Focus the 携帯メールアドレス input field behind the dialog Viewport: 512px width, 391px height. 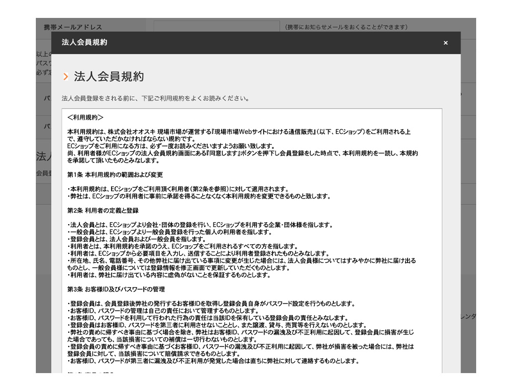click(x=216, y=26)
